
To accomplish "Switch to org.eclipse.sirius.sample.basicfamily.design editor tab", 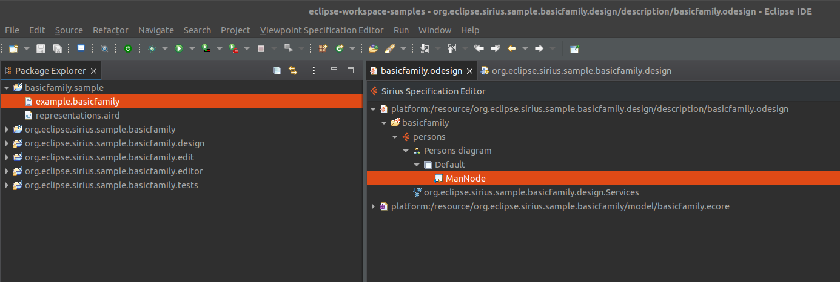I will tap(576, 71).
